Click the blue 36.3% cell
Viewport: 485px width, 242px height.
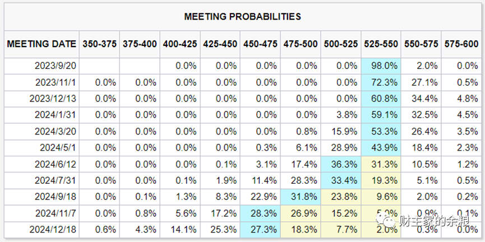[341, 164]
